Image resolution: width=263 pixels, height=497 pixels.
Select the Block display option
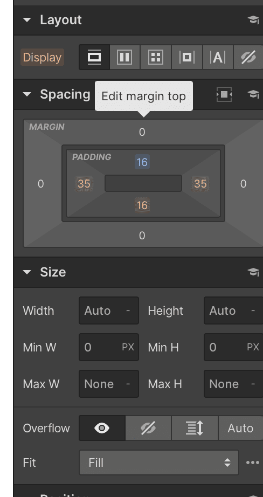click(94, 57)
